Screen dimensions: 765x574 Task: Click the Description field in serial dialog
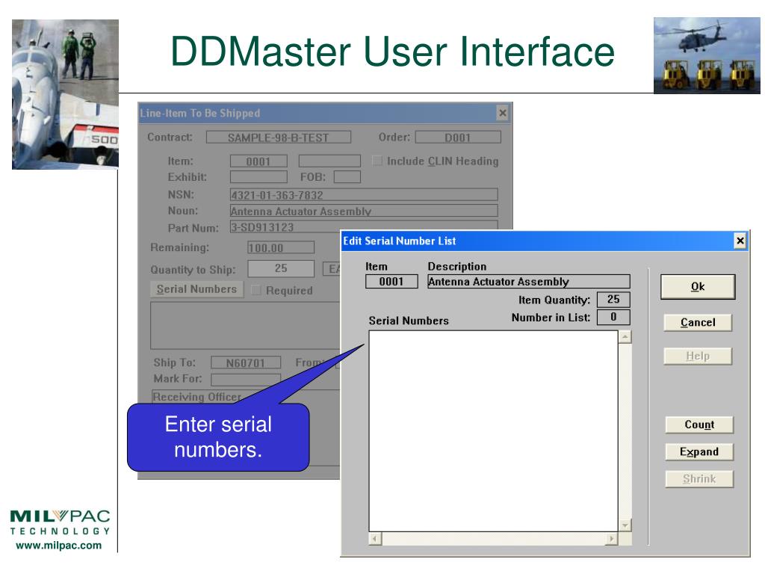(x=529, y=282)
